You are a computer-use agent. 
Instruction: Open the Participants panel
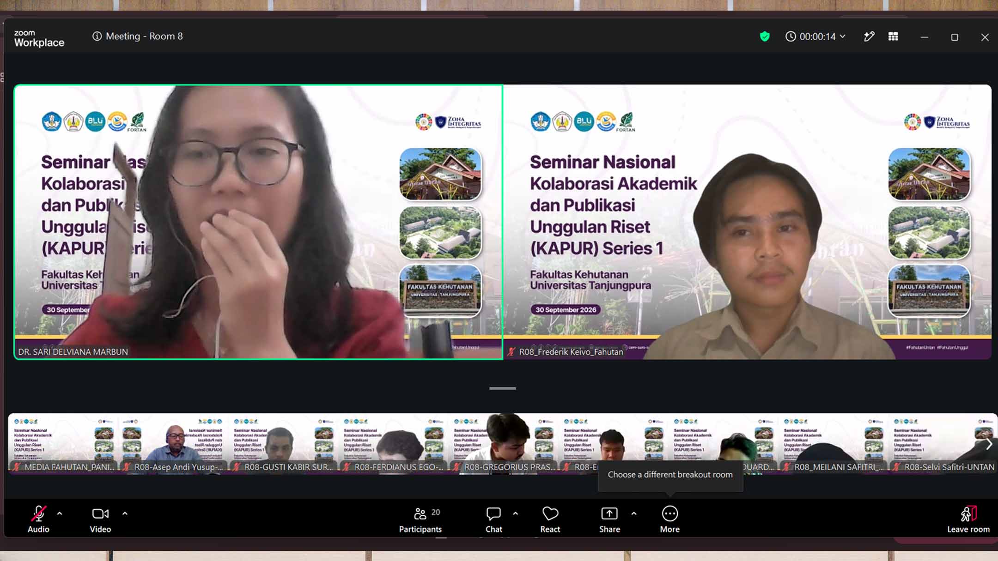point(420,519)
